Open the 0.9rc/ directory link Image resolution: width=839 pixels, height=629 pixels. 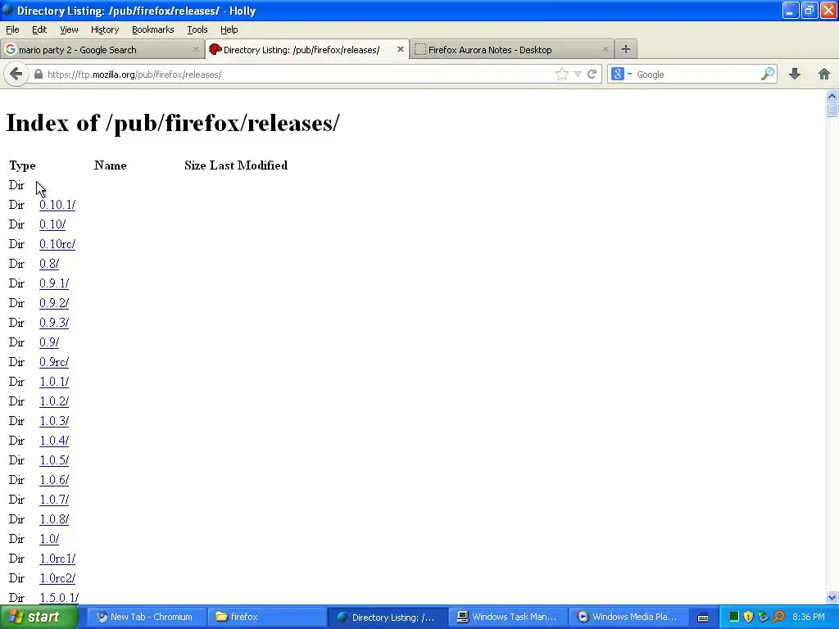(x=54, y=362)
